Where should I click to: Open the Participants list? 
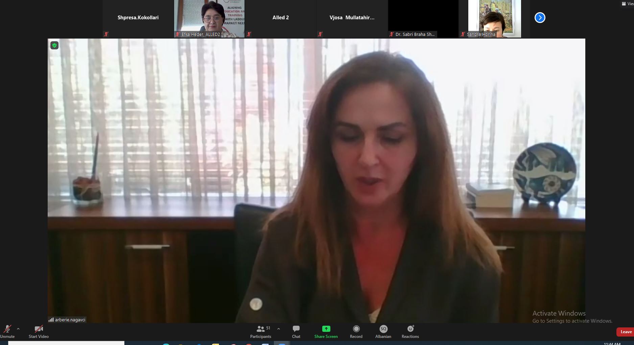pos(261,331)
